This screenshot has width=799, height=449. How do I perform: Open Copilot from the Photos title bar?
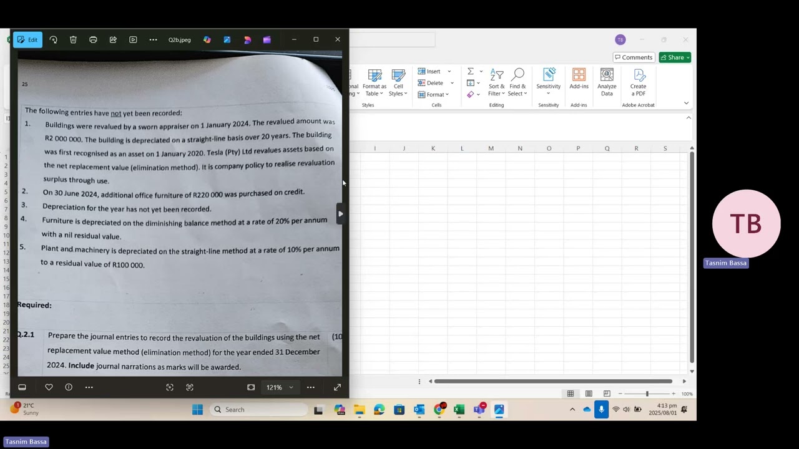click(207, 39)
